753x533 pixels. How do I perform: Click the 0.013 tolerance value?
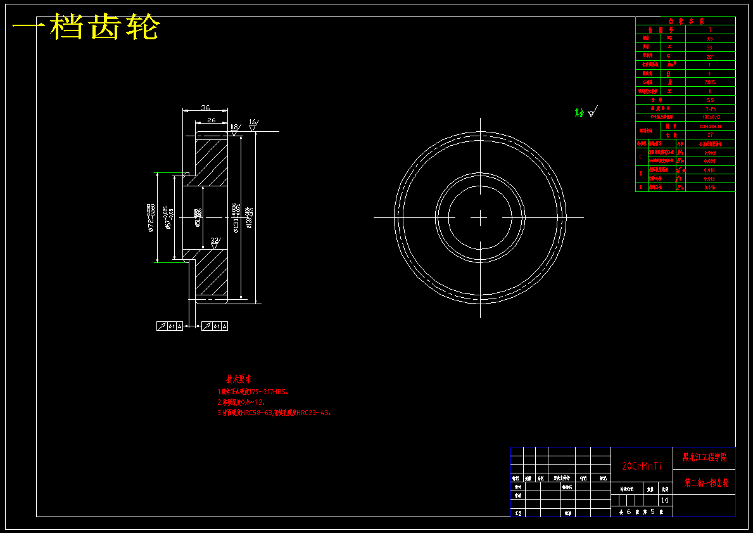coord(710,179)
